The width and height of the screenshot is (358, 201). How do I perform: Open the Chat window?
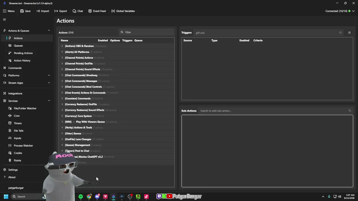(x=77, y=11)
